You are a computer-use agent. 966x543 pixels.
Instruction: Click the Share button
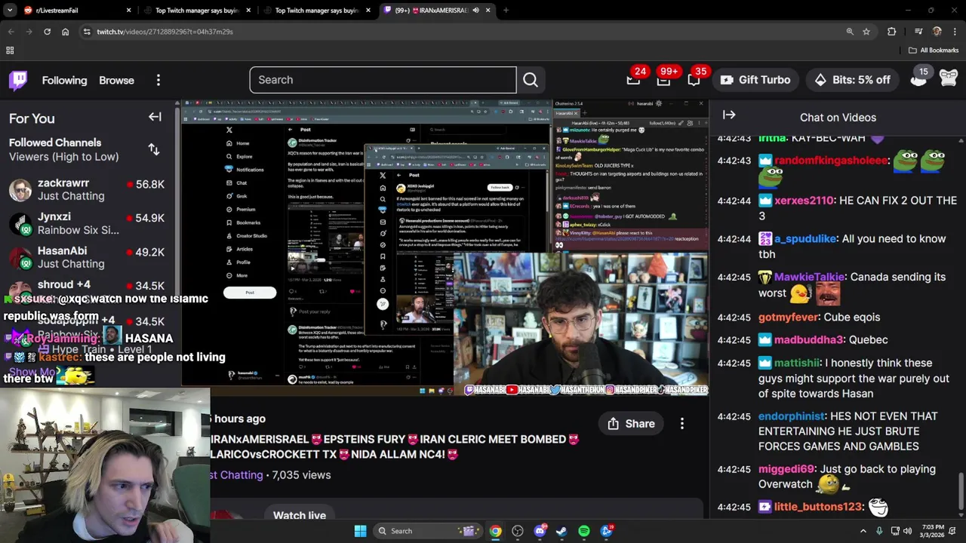(x=631, y=424)
